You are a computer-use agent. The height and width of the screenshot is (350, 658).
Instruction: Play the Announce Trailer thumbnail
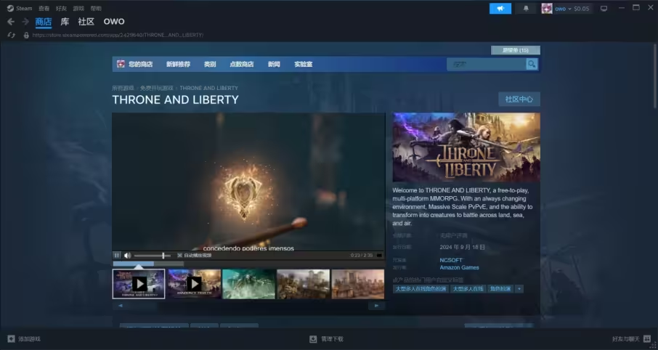(194, 284)
